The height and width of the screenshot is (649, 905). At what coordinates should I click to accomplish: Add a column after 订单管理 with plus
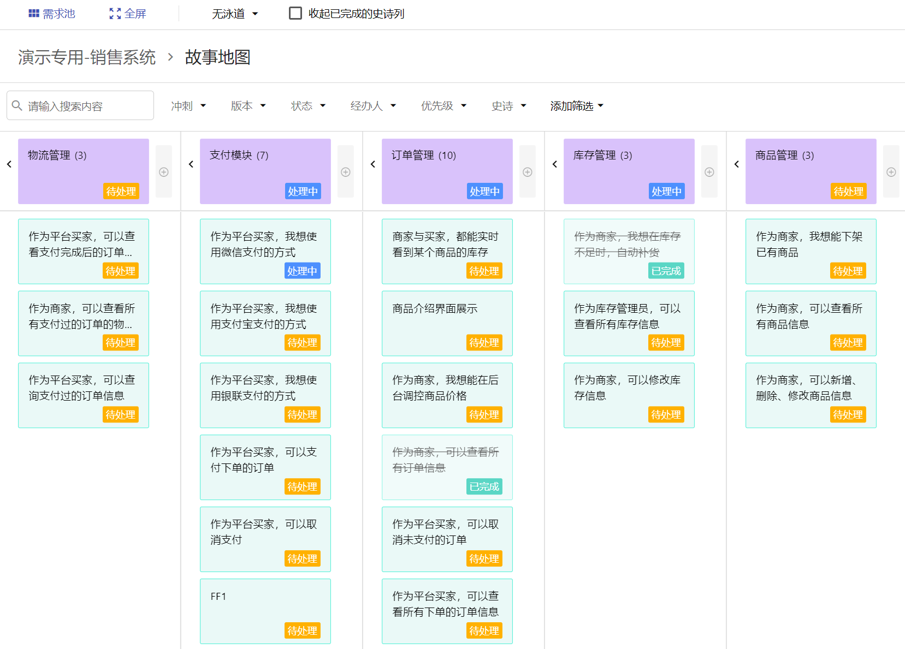(528, 172)
